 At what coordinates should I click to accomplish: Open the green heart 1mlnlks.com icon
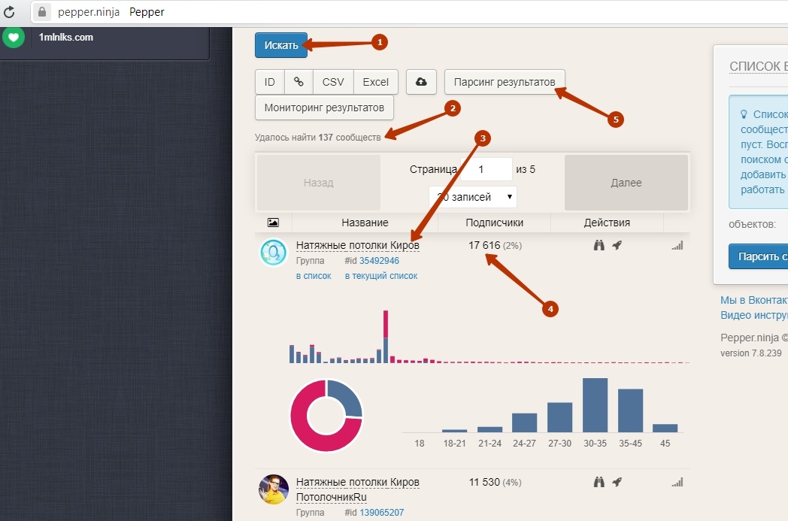pyautogui.click(x=14, y=37)
